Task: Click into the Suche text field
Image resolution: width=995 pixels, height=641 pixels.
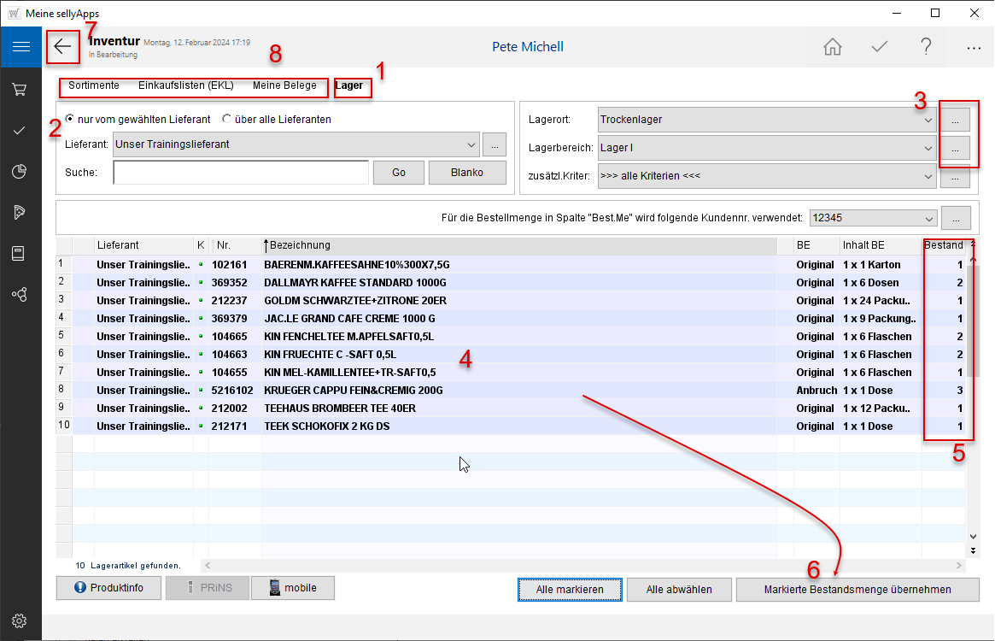Action: pyautogui.click(x=240, y=173)
